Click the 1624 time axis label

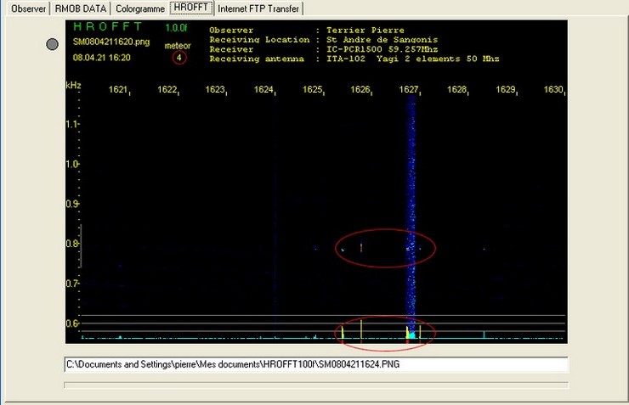[x=263, y=89]
